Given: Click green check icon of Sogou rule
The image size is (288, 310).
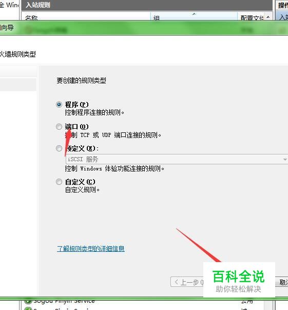Looking at the screenshot, I should point(28,301).
